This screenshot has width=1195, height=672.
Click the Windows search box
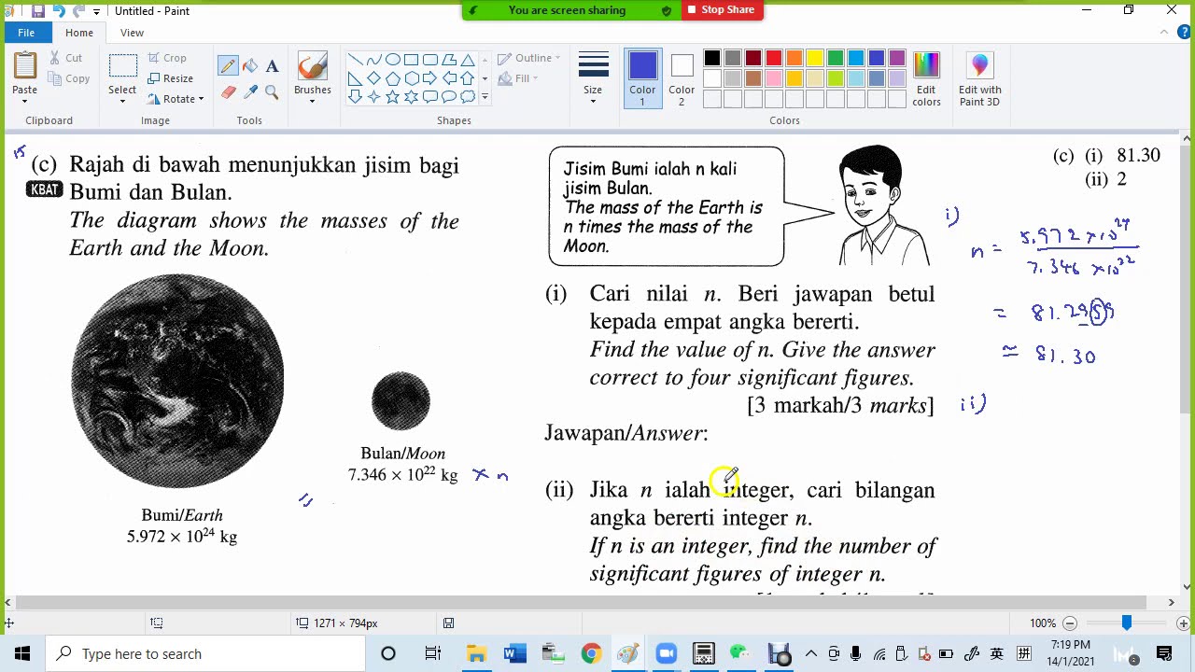(205, 653)
